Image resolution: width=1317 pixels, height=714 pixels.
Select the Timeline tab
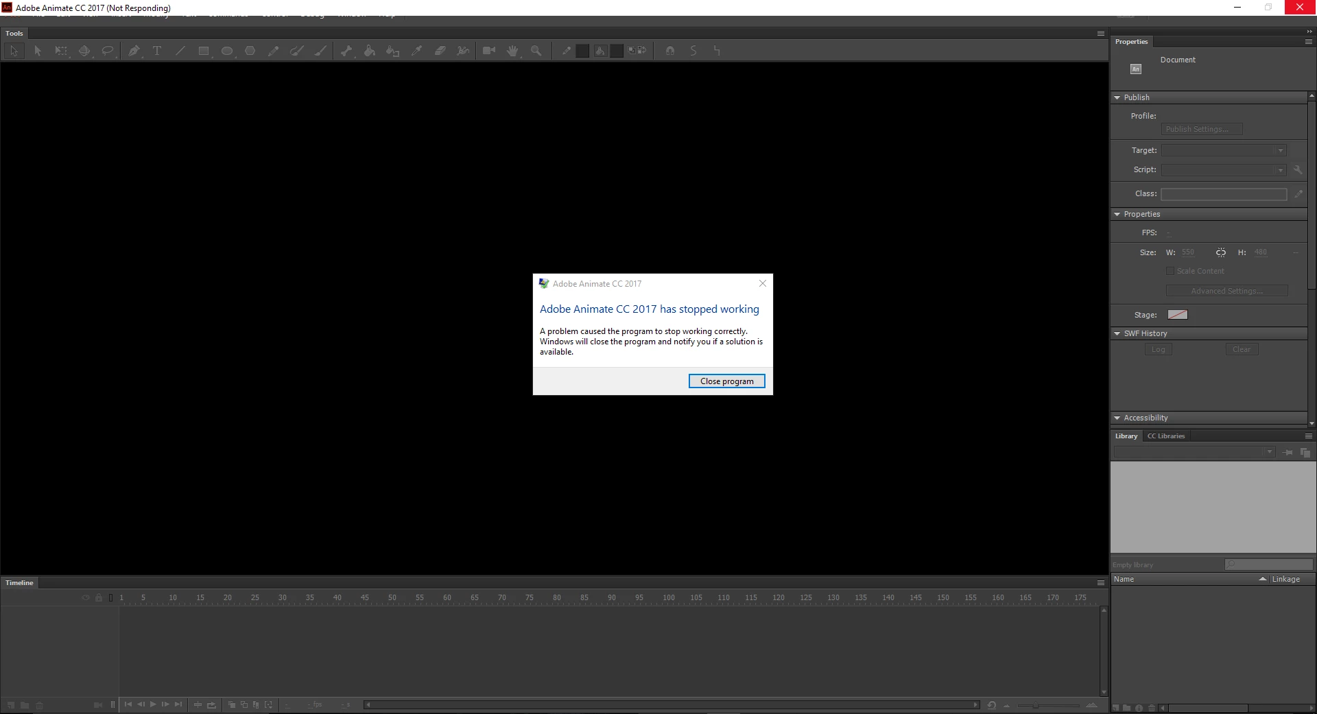(x=19, y=582)
